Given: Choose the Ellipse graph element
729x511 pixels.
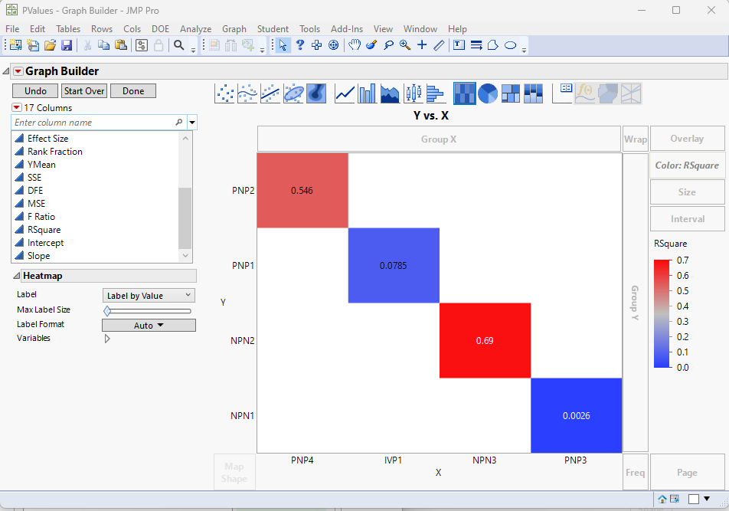Looking at the screenshot, I should point(293,93).
